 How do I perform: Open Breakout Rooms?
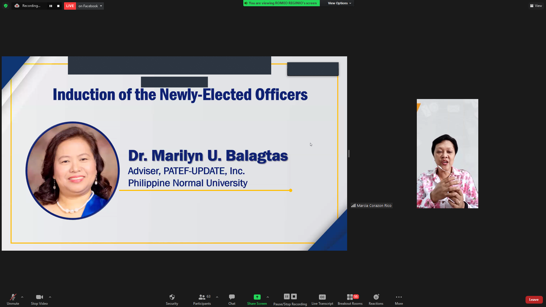coord(350,299)
